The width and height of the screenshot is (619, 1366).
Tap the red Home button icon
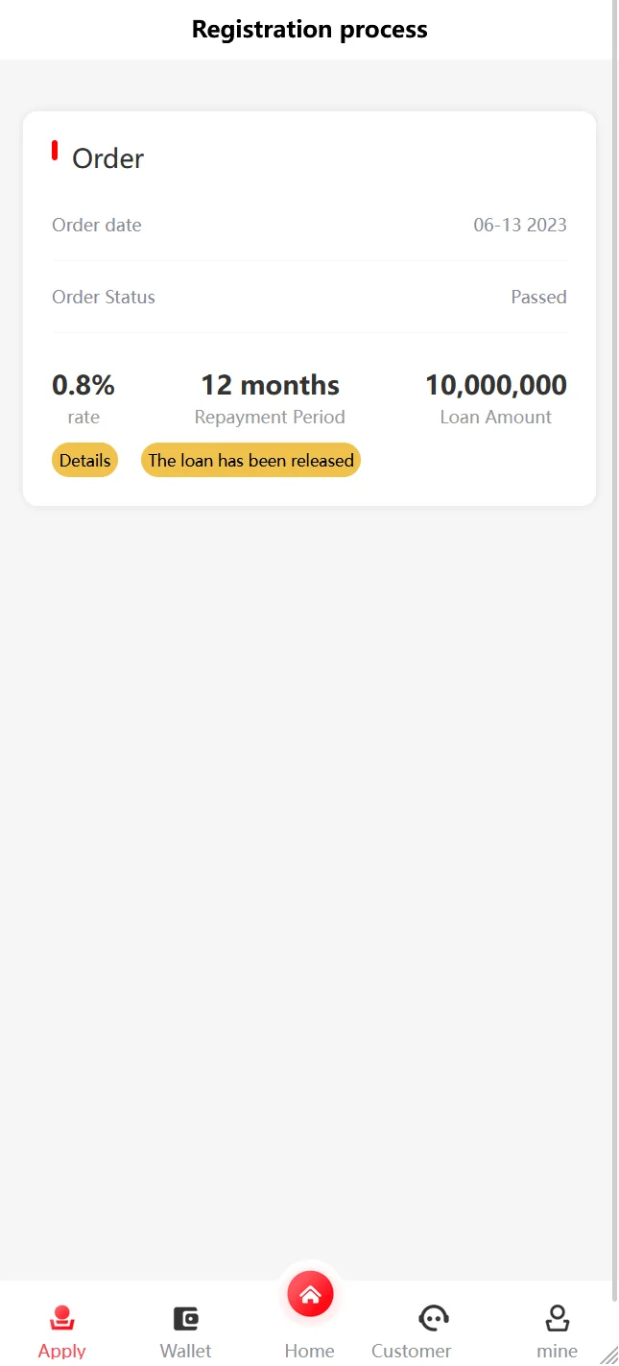(x=310, y=1295)
